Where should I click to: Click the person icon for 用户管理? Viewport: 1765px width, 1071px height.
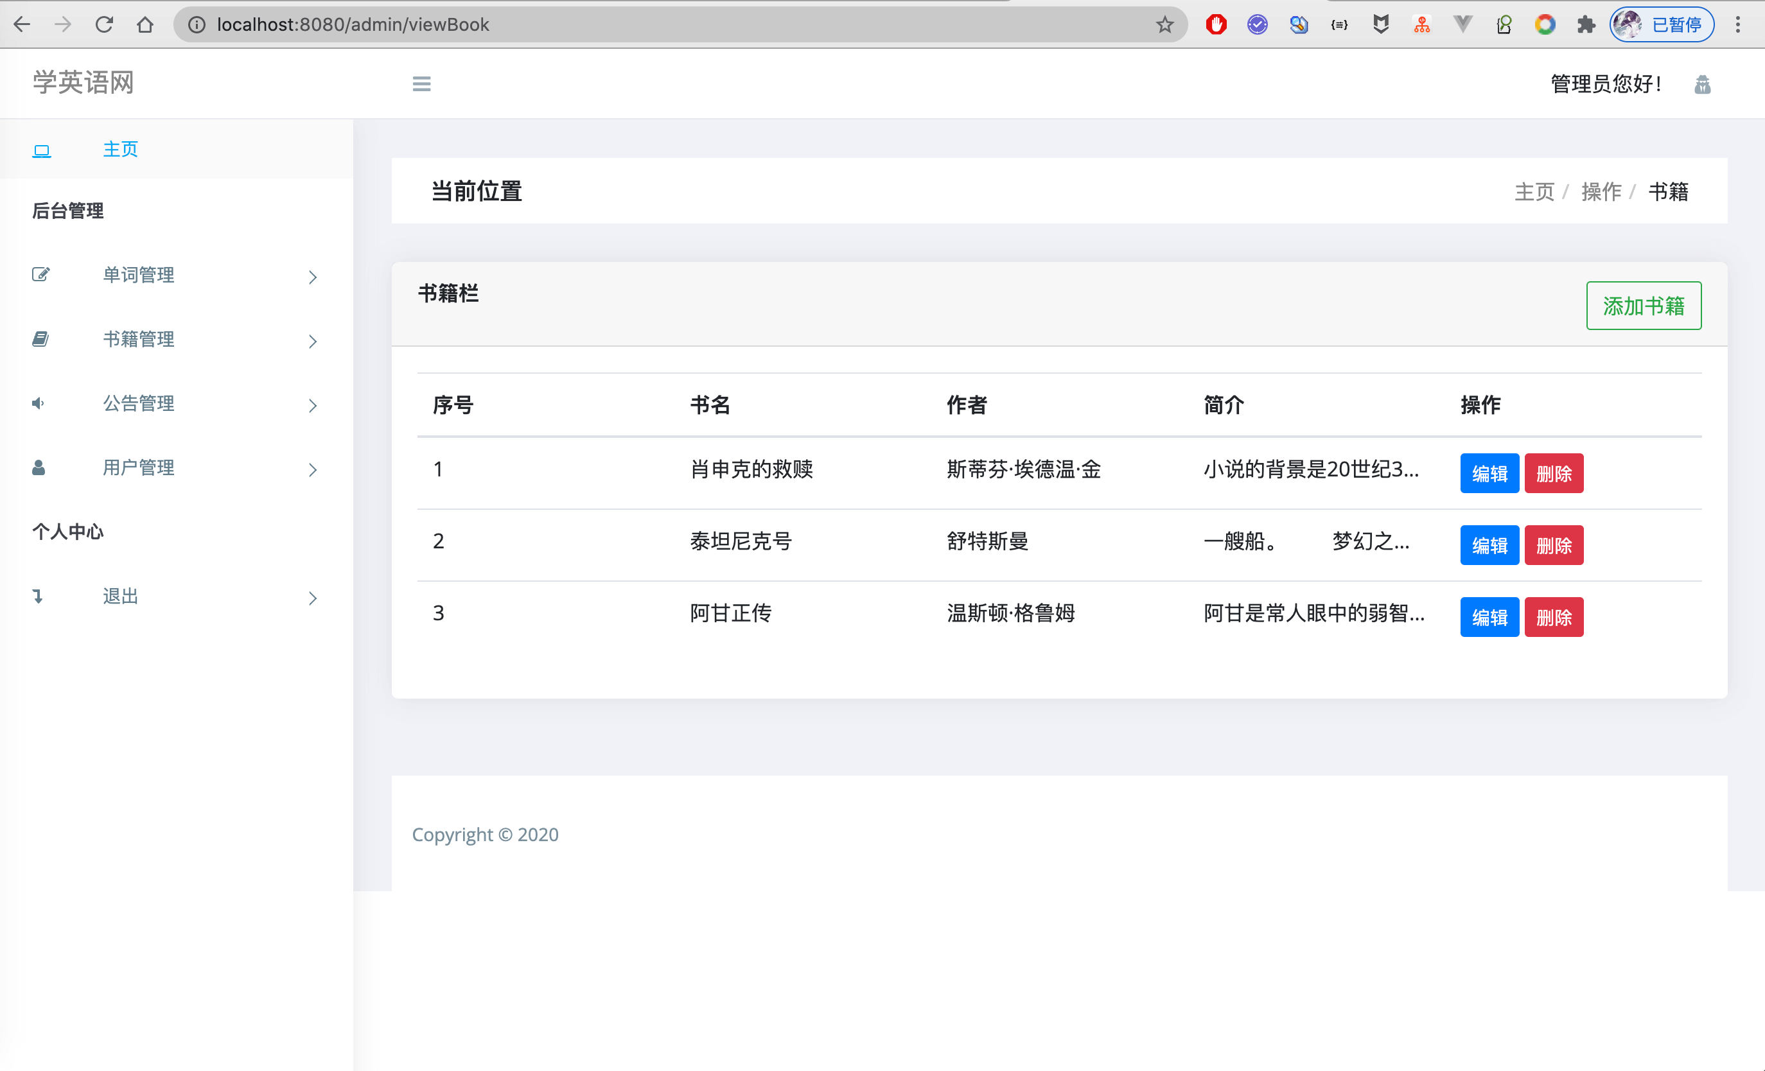pos(39,468)
